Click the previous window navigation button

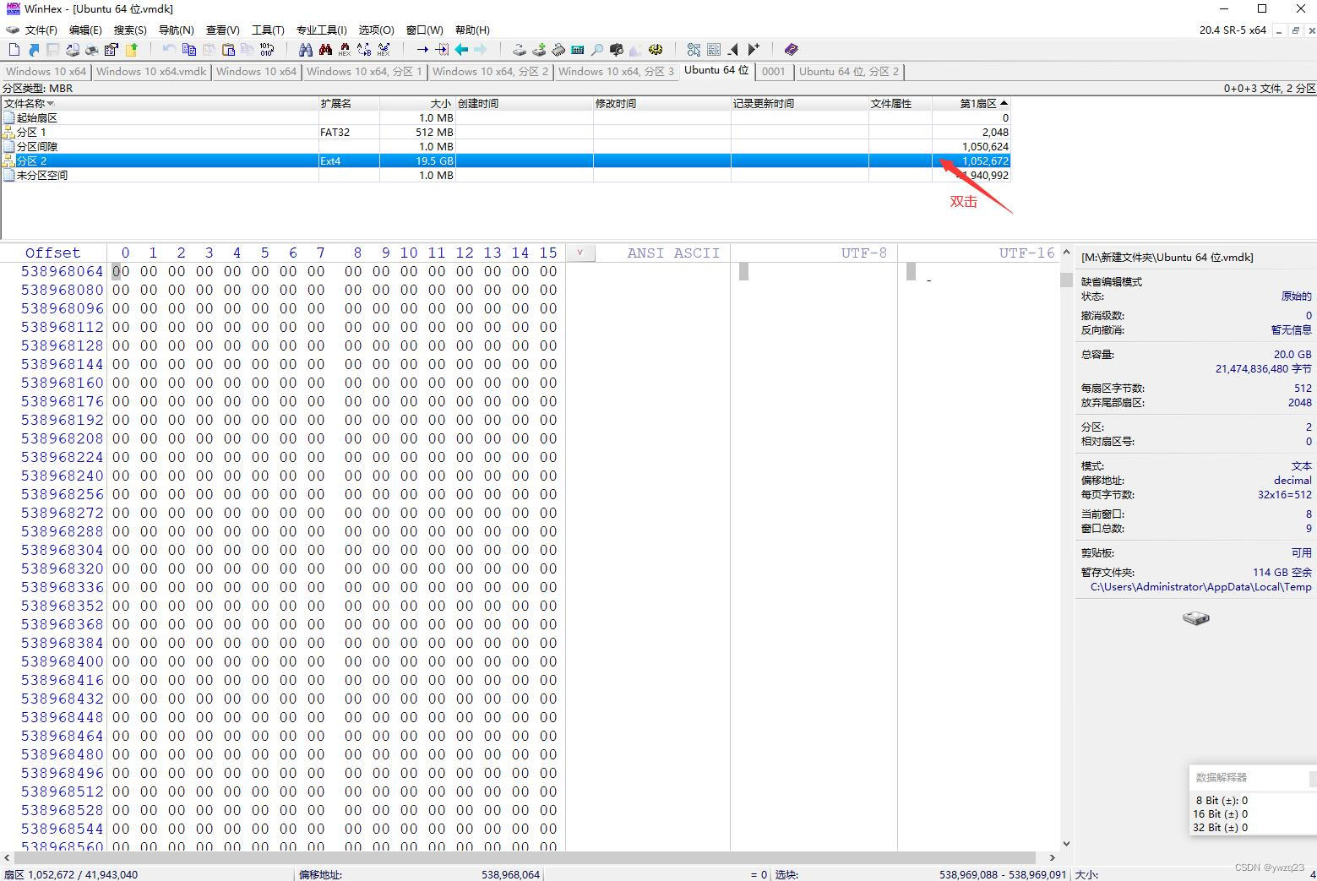point(732,49)
